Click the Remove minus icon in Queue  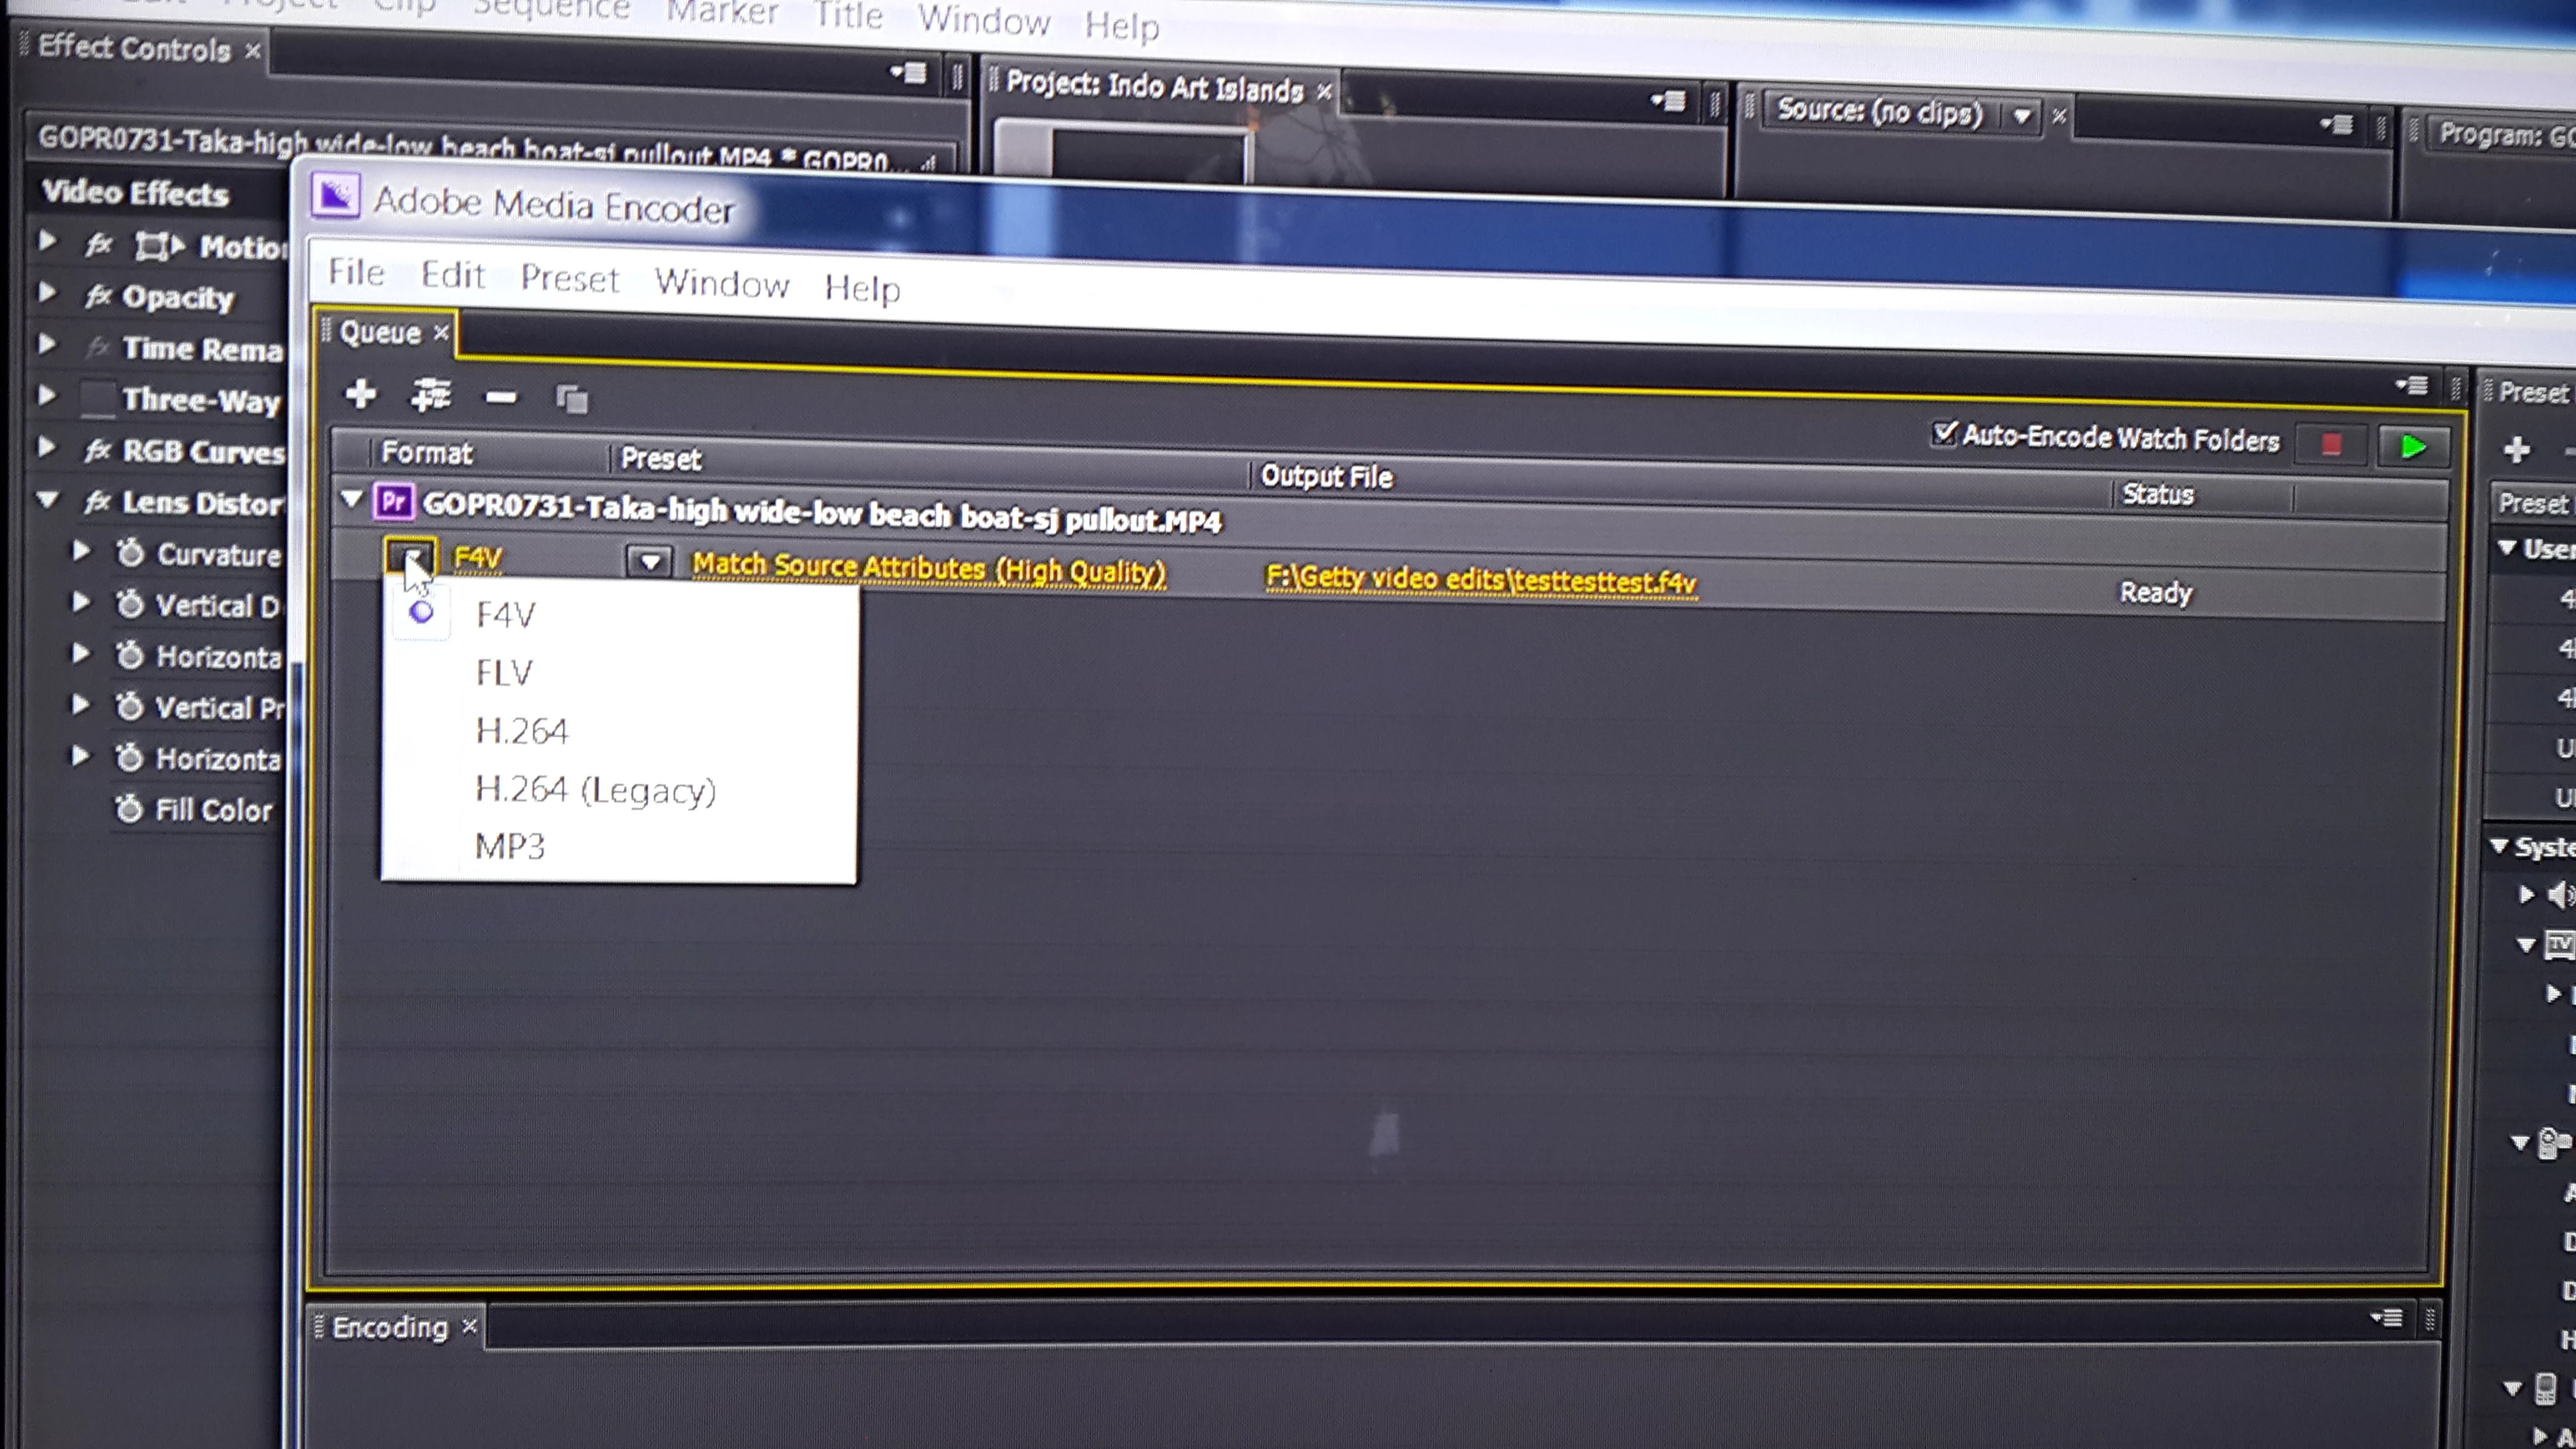click(x=500, y=398)
